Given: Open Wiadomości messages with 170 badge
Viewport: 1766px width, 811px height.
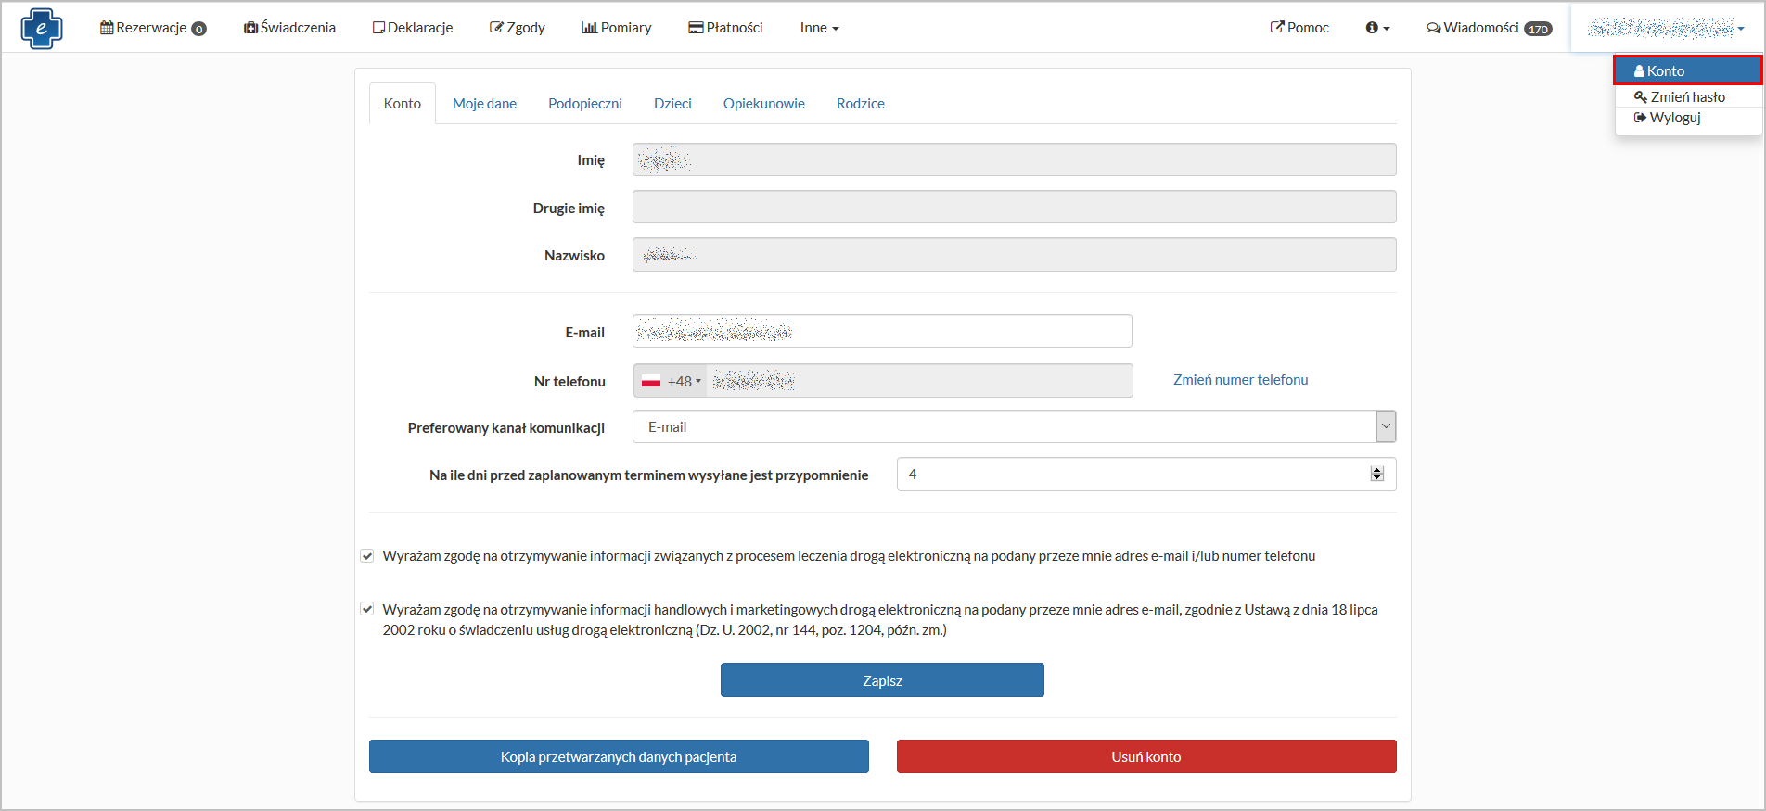Looking at the screenshot, I should [1489, 28].
